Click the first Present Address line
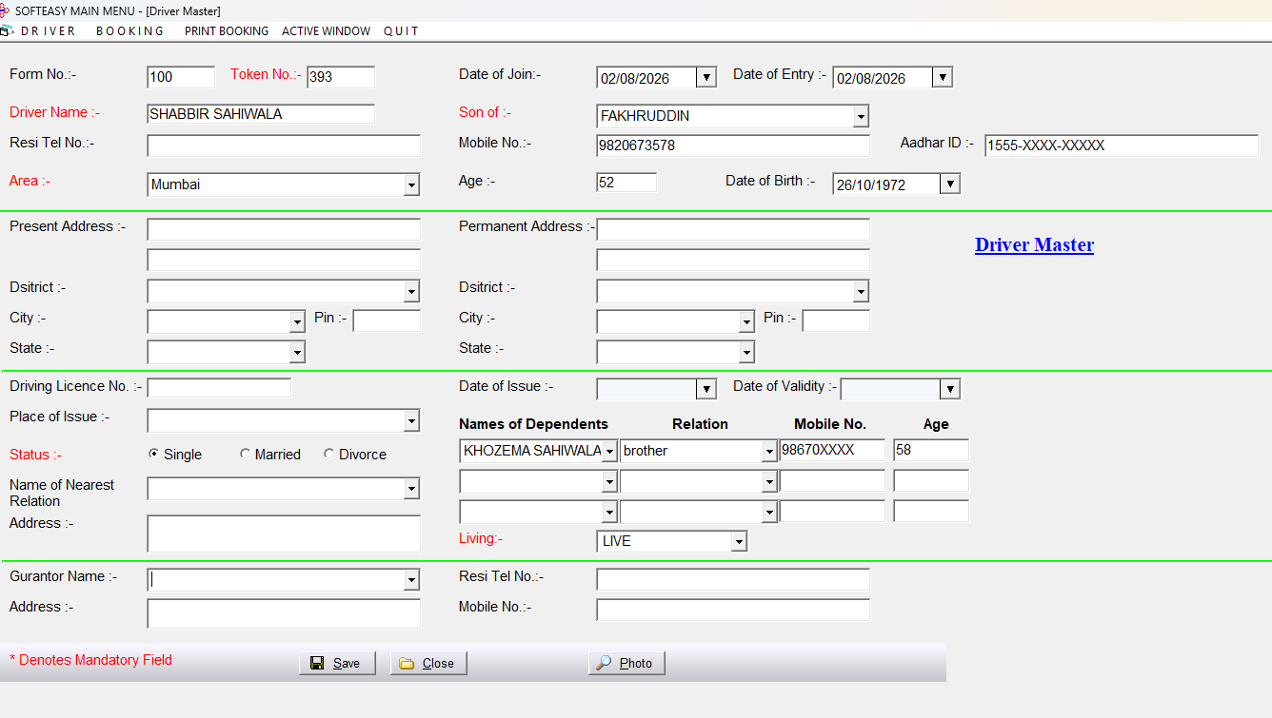Screen dimensions: 1272x718 284,229
